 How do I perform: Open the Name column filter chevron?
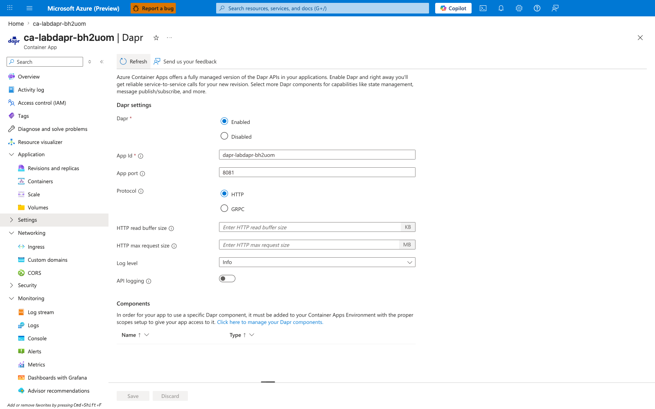(x=147, y=335)
